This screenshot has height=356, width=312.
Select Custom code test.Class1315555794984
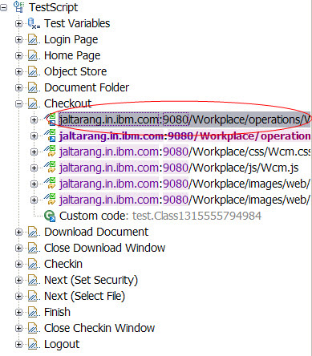[160, 216]
